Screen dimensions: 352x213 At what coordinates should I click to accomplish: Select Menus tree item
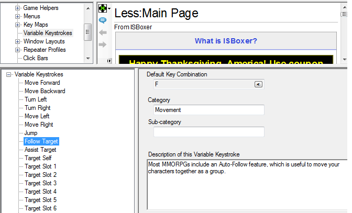31,16
